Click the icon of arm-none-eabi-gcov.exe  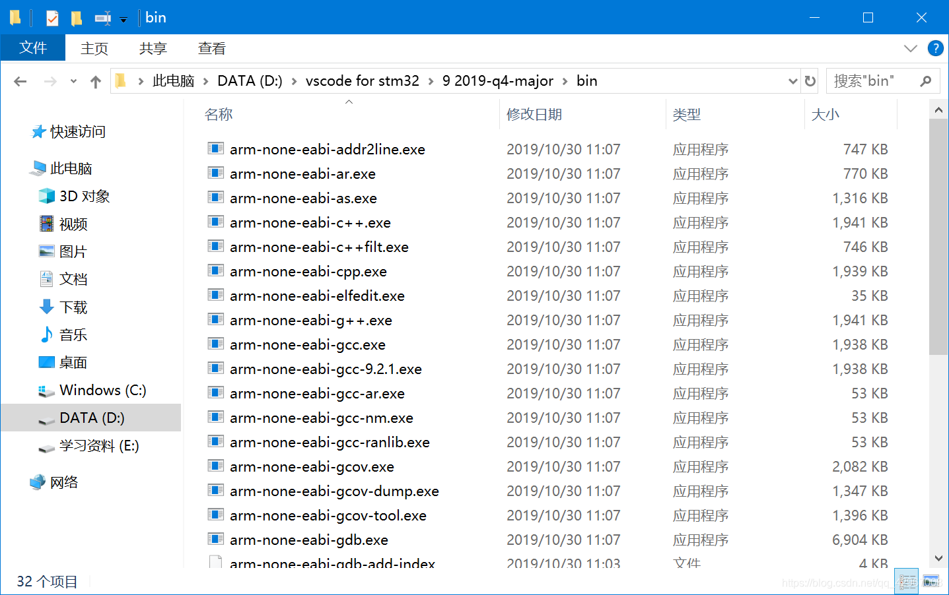click(215, 466)
